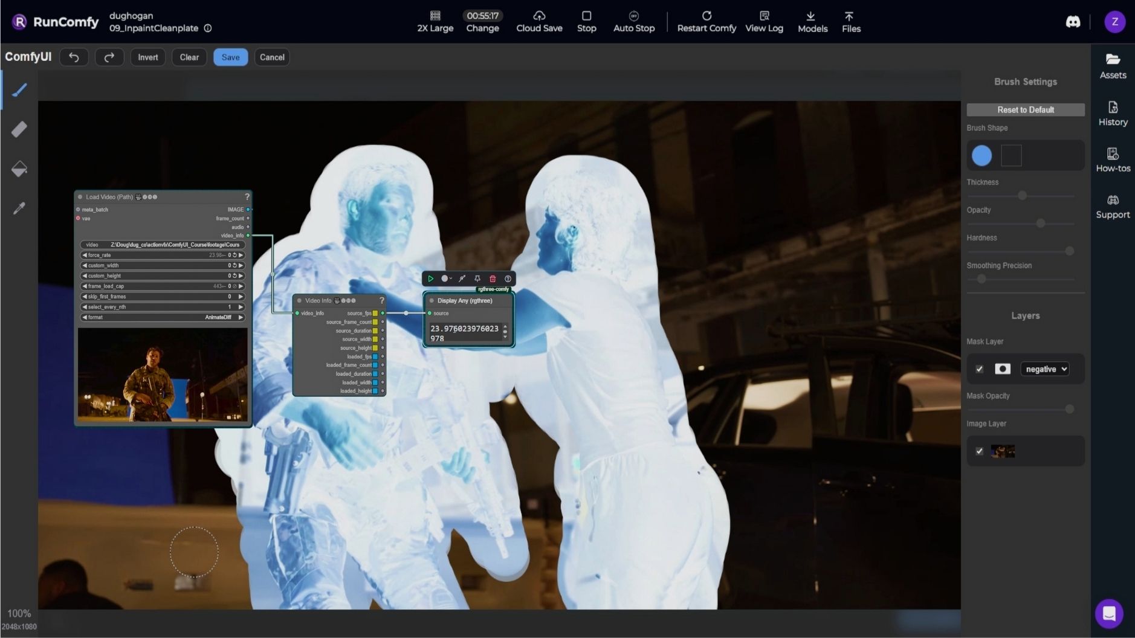Viewport: 1135px width, 638px height.
Task: Open the chat bubble widget
Action: (x=1109, y=614)
